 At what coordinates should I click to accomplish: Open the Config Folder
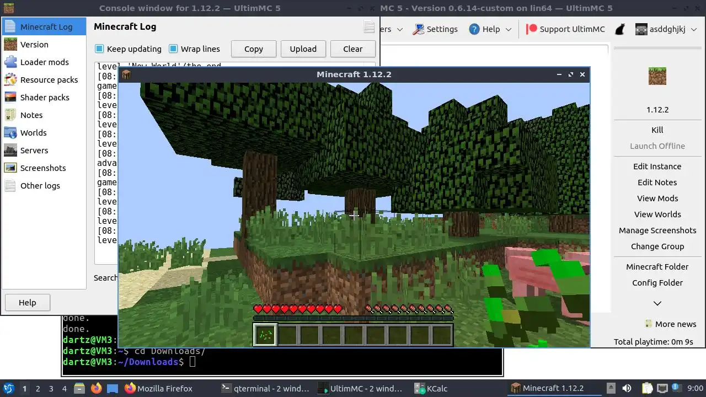click(x=657, y=283)
